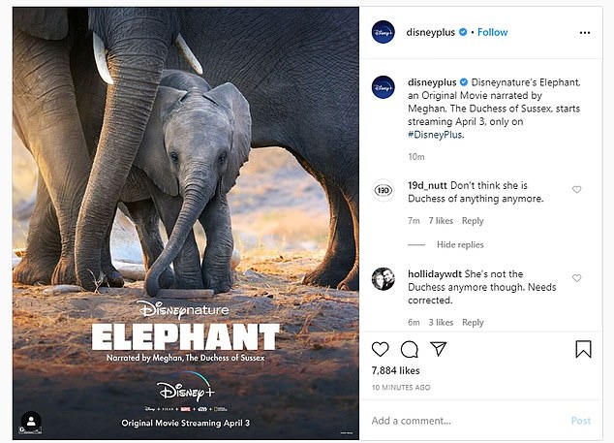The height and width of the screenshot is (443, 614).
Task: View hollidaywdt's profile picture
Action: click(384, 279)
